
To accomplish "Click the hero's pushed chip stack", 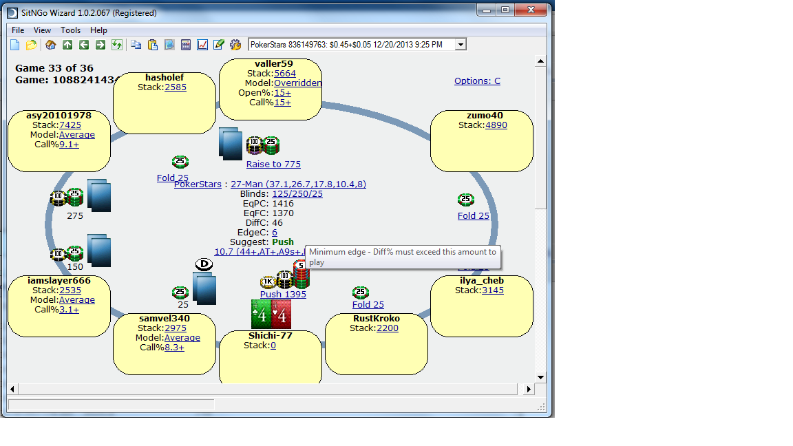I will [x=285, y=275].
